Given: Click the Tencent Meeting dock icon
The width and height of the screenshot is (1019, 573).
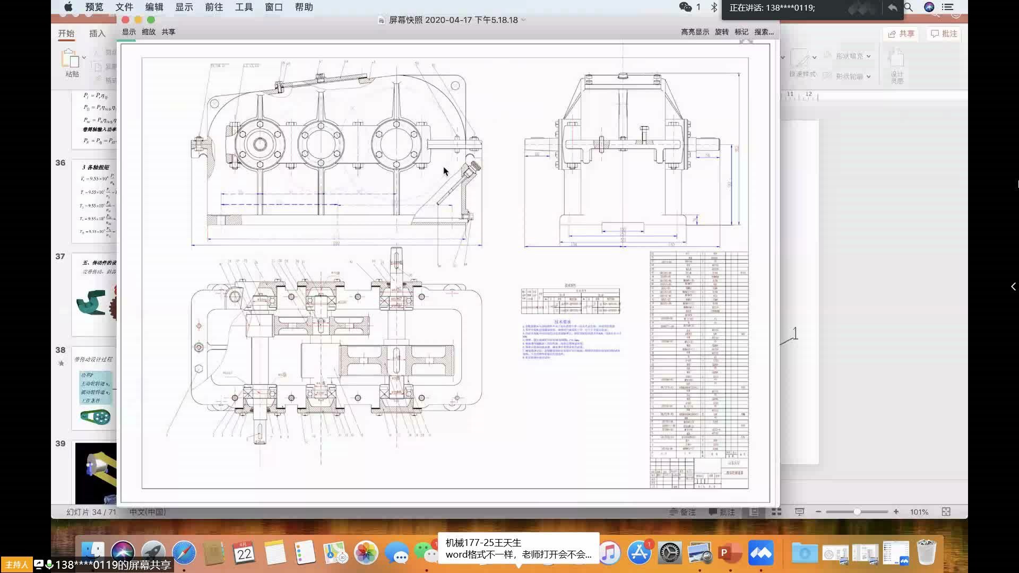Looking at the screenshot, I should (761, 553).
